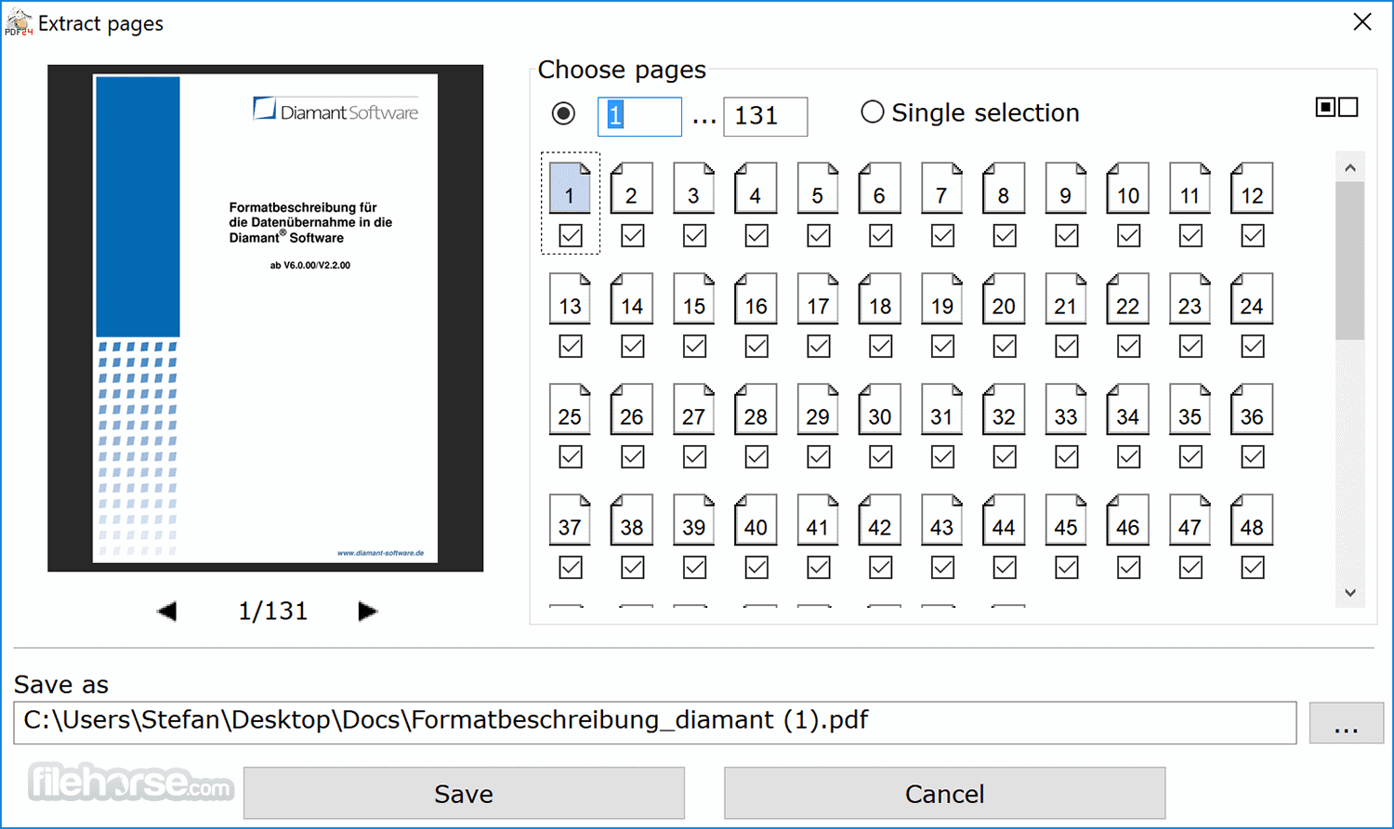Uncheck the checkbox under page 15

tap(694, 347)
